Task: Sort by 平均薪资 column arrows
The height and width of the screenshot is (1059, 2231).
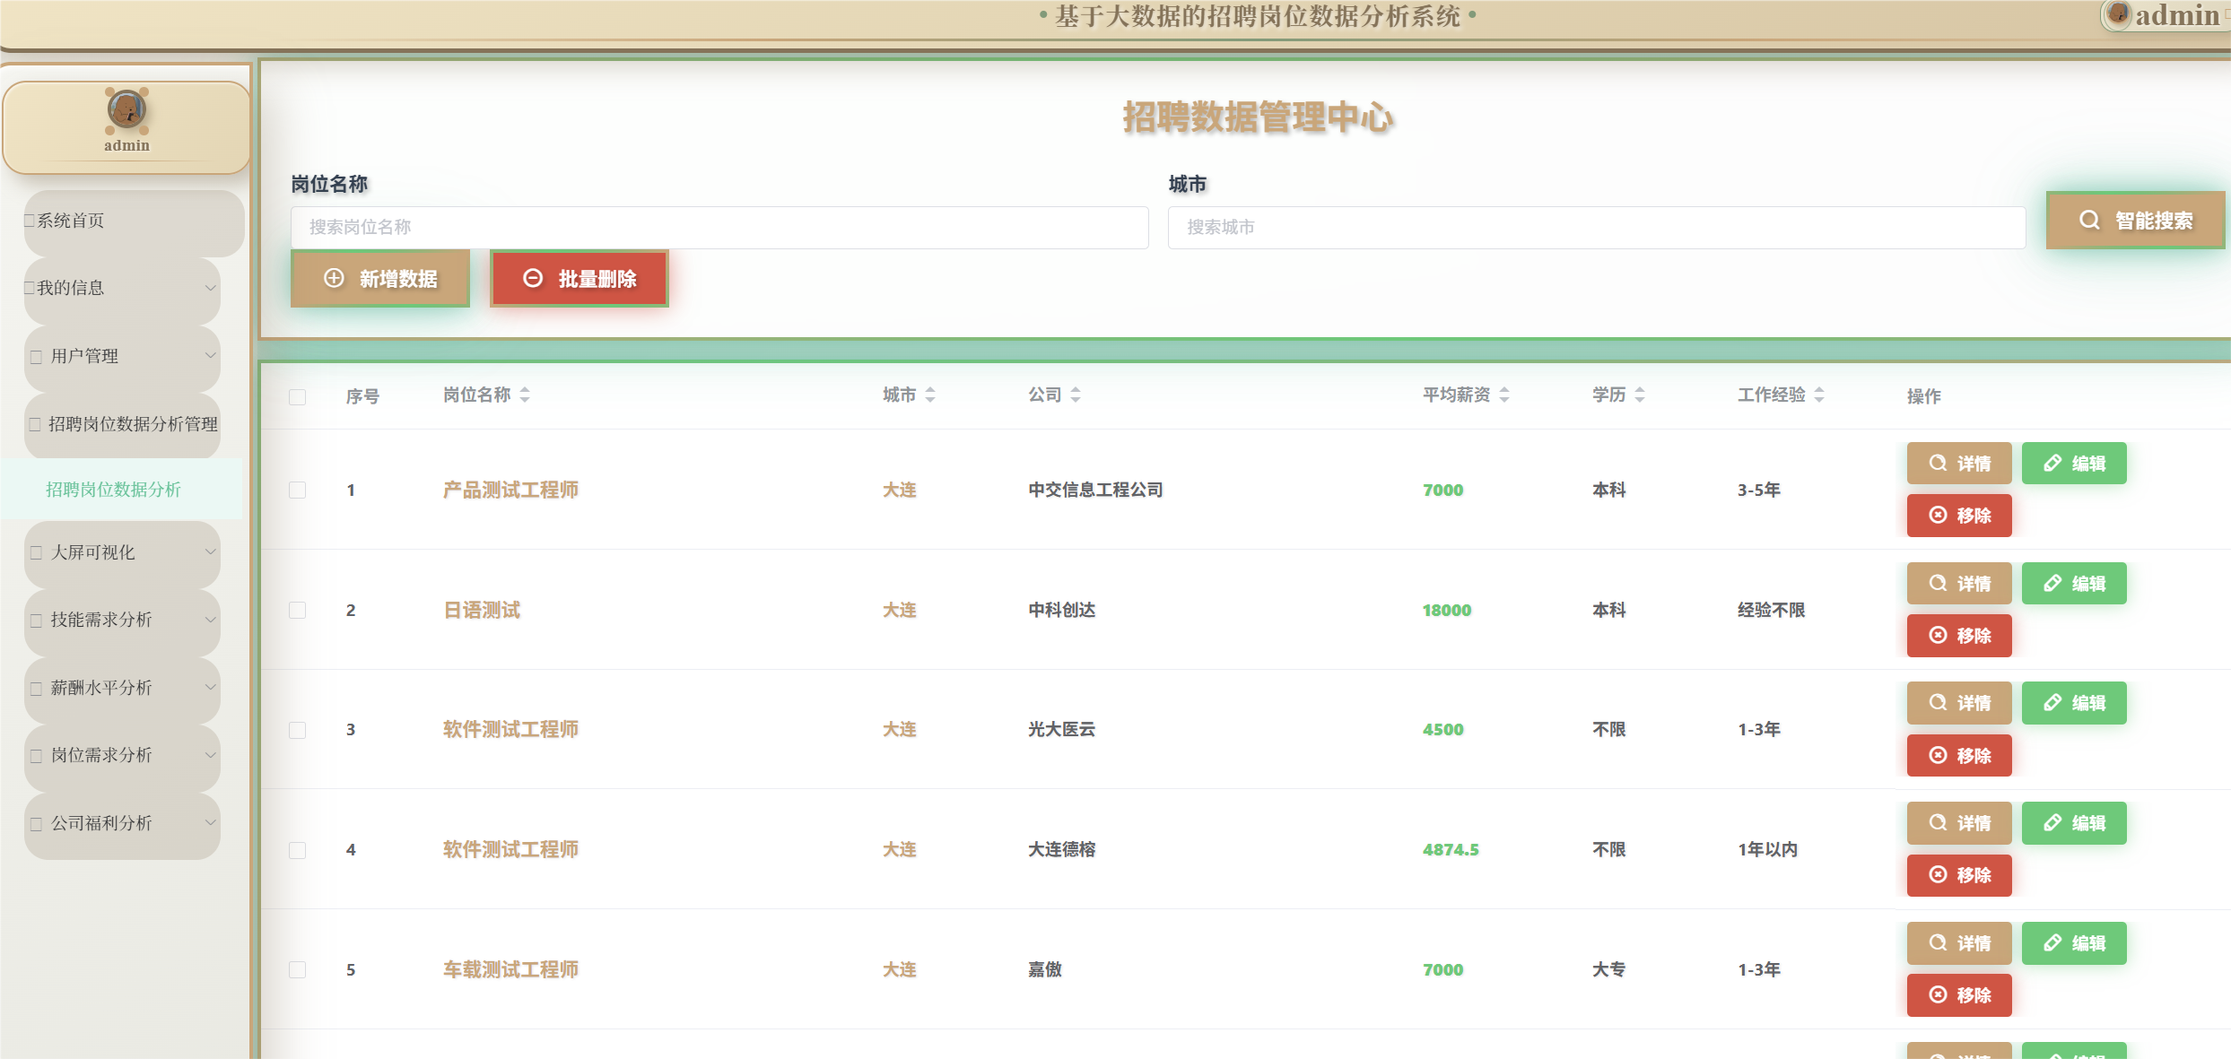Action: pos(1504,395)
